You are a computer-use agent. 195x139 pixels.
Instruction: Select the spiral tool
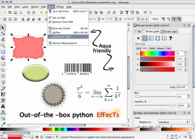point(3,76)
